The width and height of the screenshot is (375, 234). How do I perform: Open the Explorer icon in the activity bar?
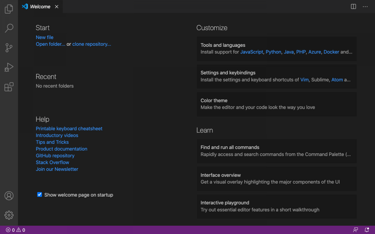pyautogui.click(x=9, y=9)
